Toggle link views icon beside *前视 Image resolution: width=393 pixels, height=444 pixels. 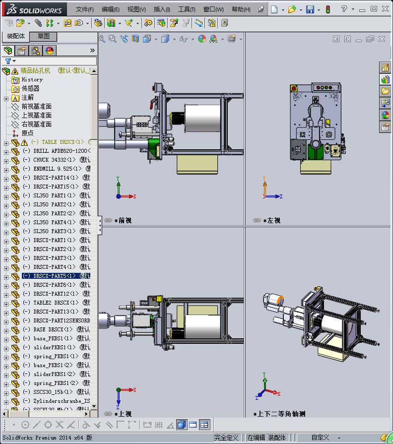[108, 220]
